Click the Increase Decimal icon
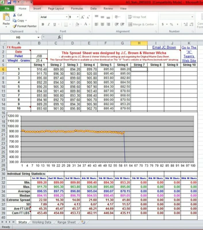 pyautogui.click(x=186, y=24)
